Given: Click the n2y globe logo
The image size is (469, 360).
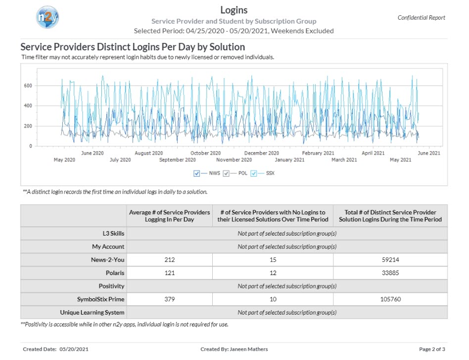Looking at the screenshot, I should pos(47,17).
